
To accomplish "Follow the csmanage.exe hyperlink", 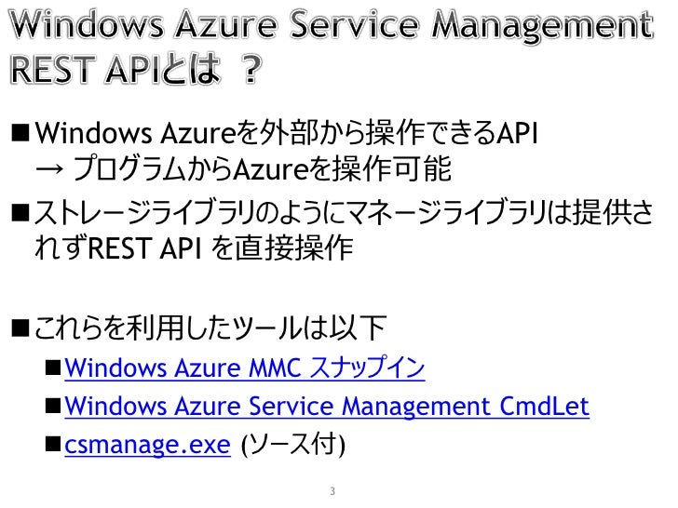I will [147, 444].
